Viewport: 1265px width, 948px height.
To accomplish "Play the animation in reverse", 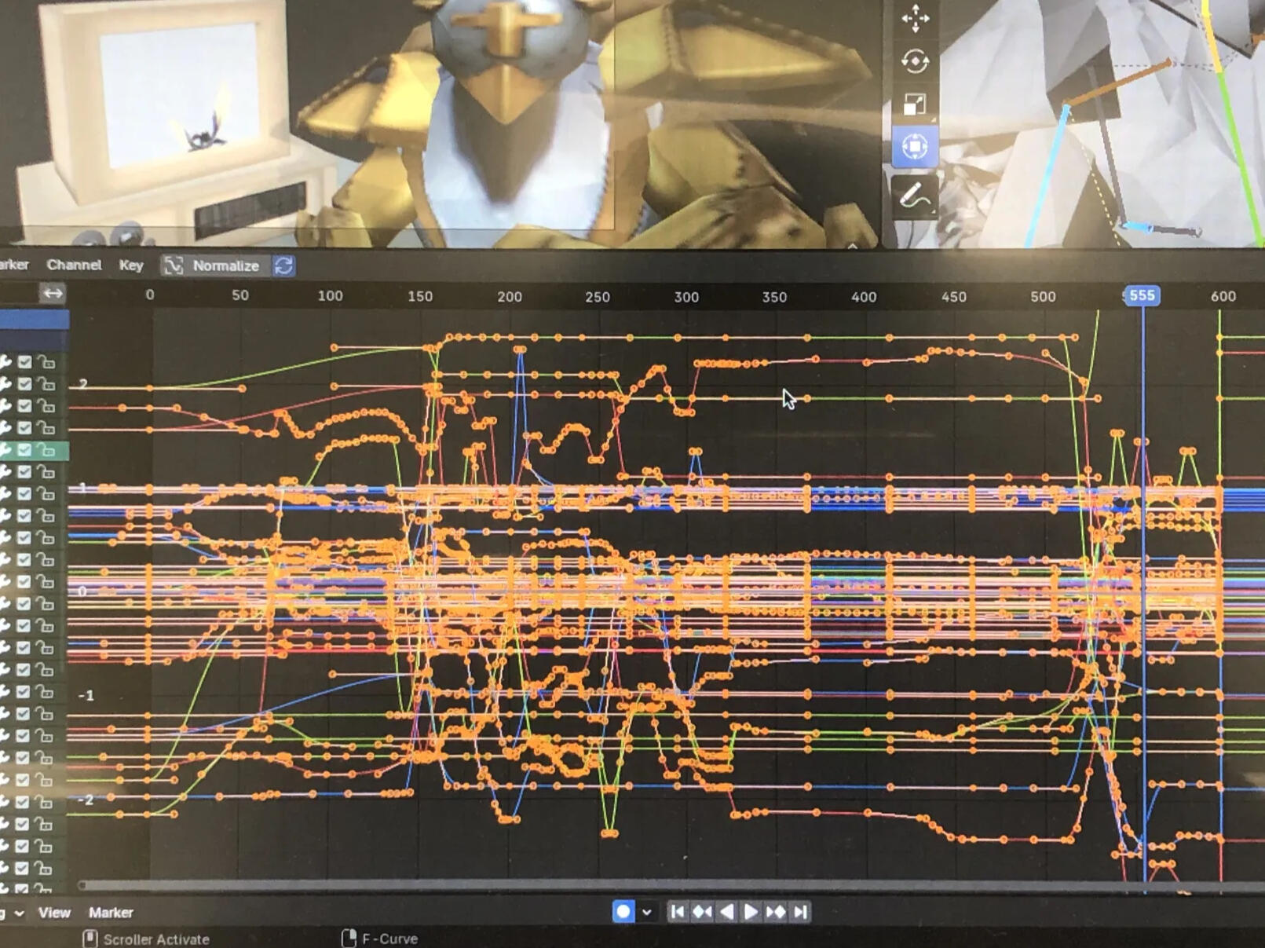I will click(727, 912).
